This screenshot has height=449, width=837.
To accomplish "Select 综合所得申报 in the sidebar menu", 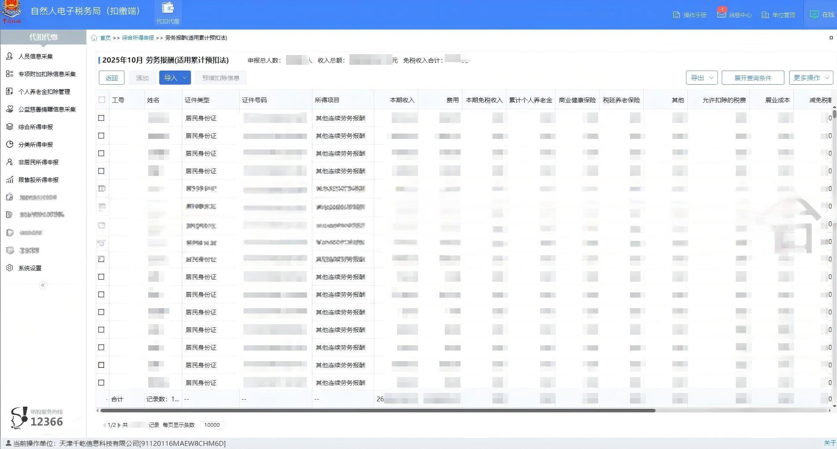I will pos(36,127).
